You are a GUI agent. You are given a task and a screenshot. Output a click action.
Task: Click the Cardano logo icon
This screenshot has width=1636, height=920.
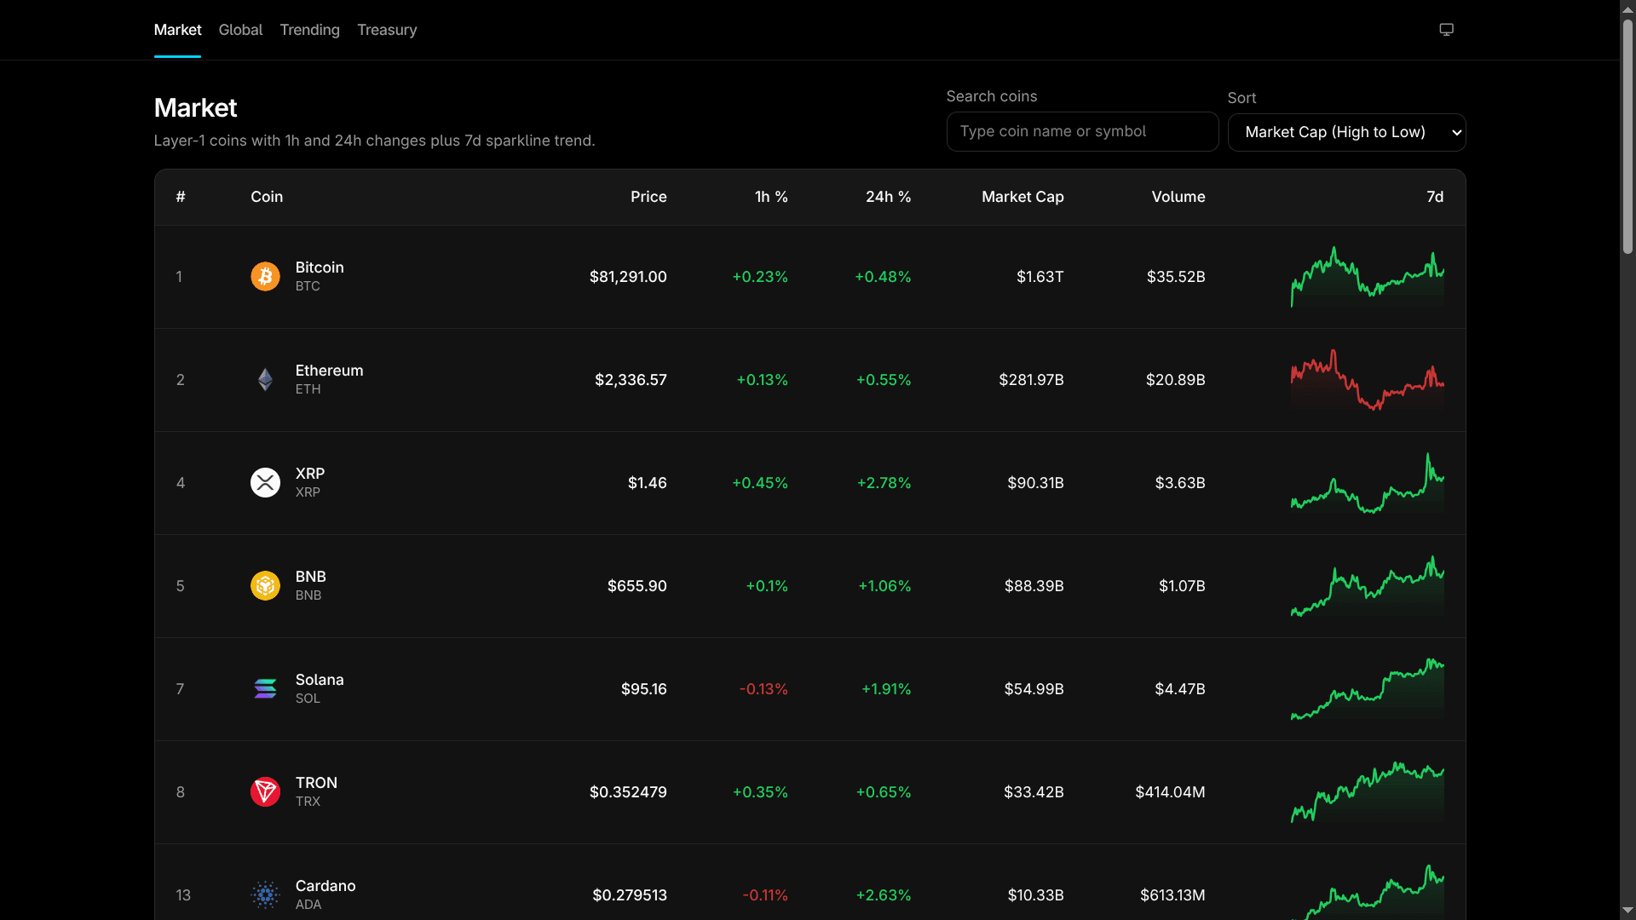[265, 895]
